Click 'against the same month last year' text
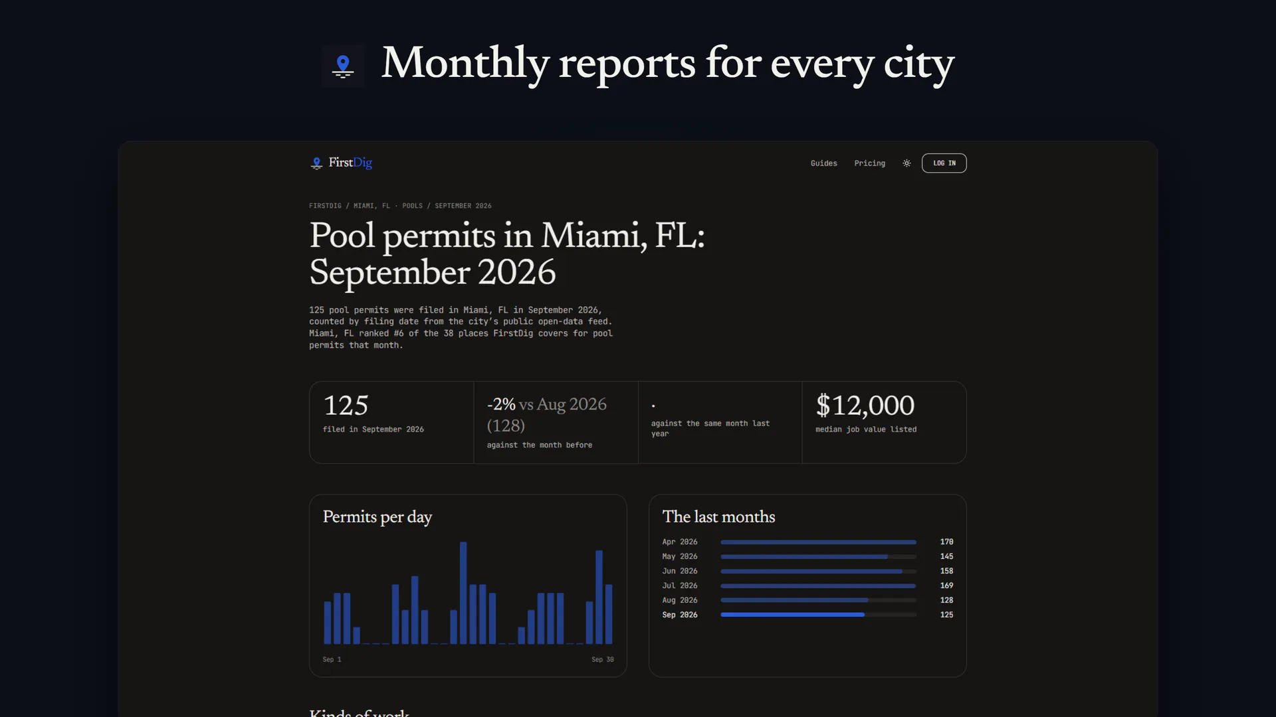This screenshot has width=1276, height=717. click(x=710, y=428)
